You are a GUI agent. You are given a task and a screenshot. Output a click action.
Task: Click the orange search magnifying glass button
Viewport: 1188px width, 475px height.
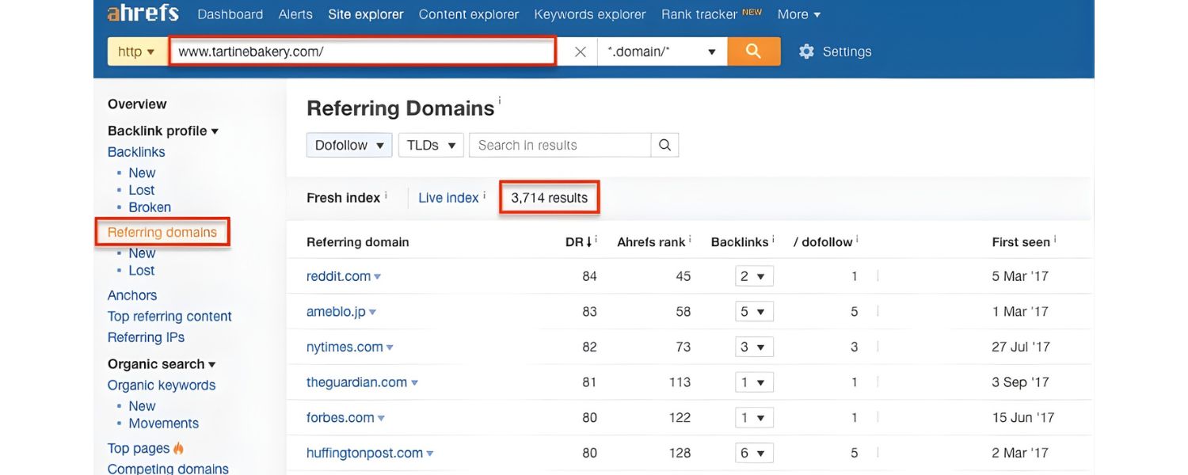[x=753, y=51]
